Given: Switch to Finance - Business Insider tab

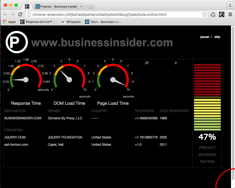Looking at the screenshot, I should 59,6.
